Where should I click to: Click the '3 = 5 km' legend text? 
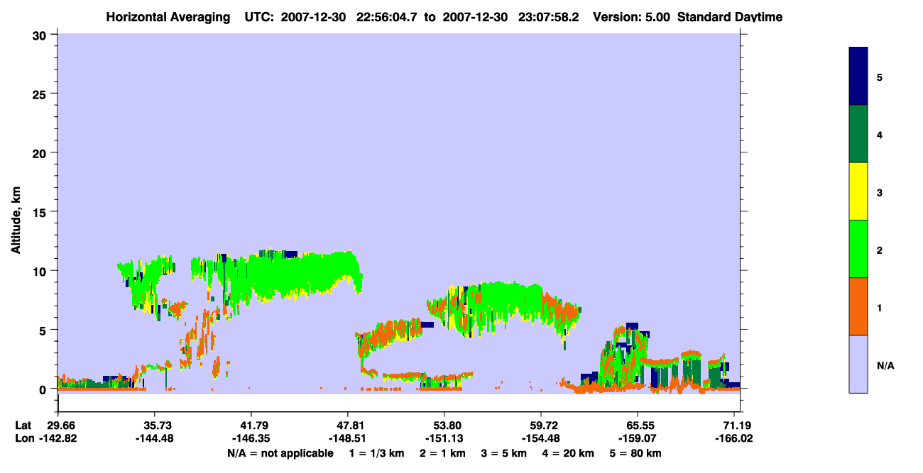pos(504,453)
